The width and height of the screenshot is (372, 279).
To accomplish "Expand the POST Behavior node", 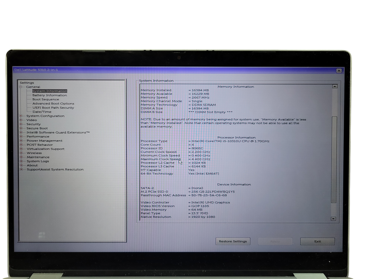I will [x=21, y=145].
